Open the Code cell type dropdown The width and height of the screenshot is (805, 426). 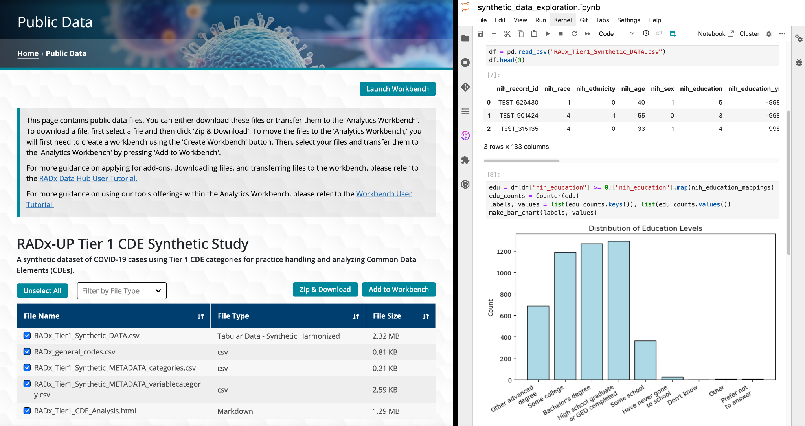616,34
